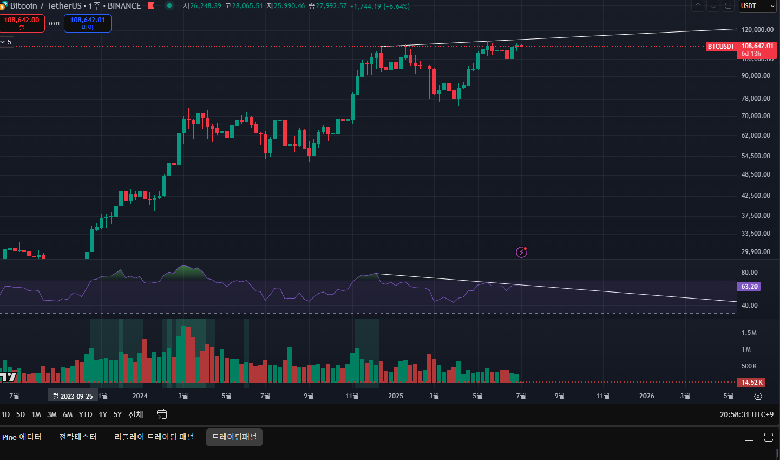This screenshot has height=460, width=780.
Task: Click the green market status dot icon
Action: pyautogui.click(x=169, y=5)
